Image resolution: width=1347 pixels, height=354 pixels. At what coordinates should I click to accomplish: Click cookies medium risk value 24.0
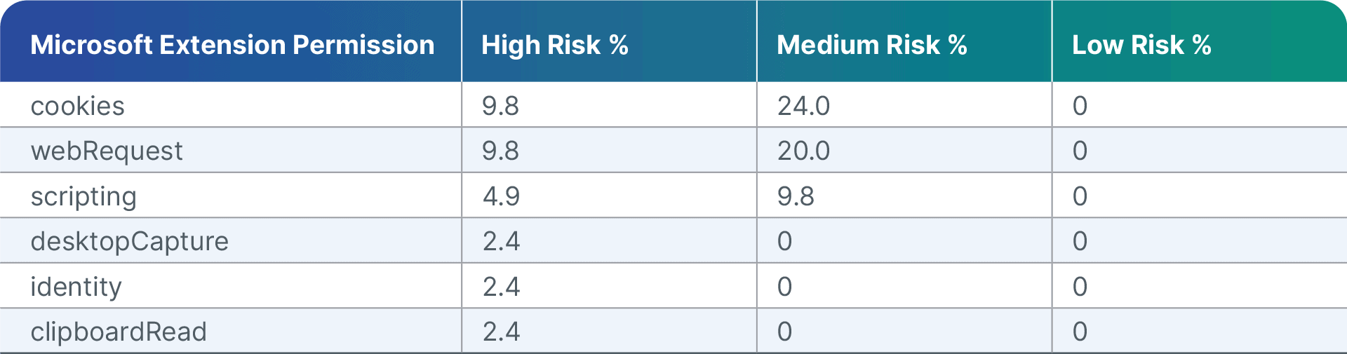tap(803, 106)
